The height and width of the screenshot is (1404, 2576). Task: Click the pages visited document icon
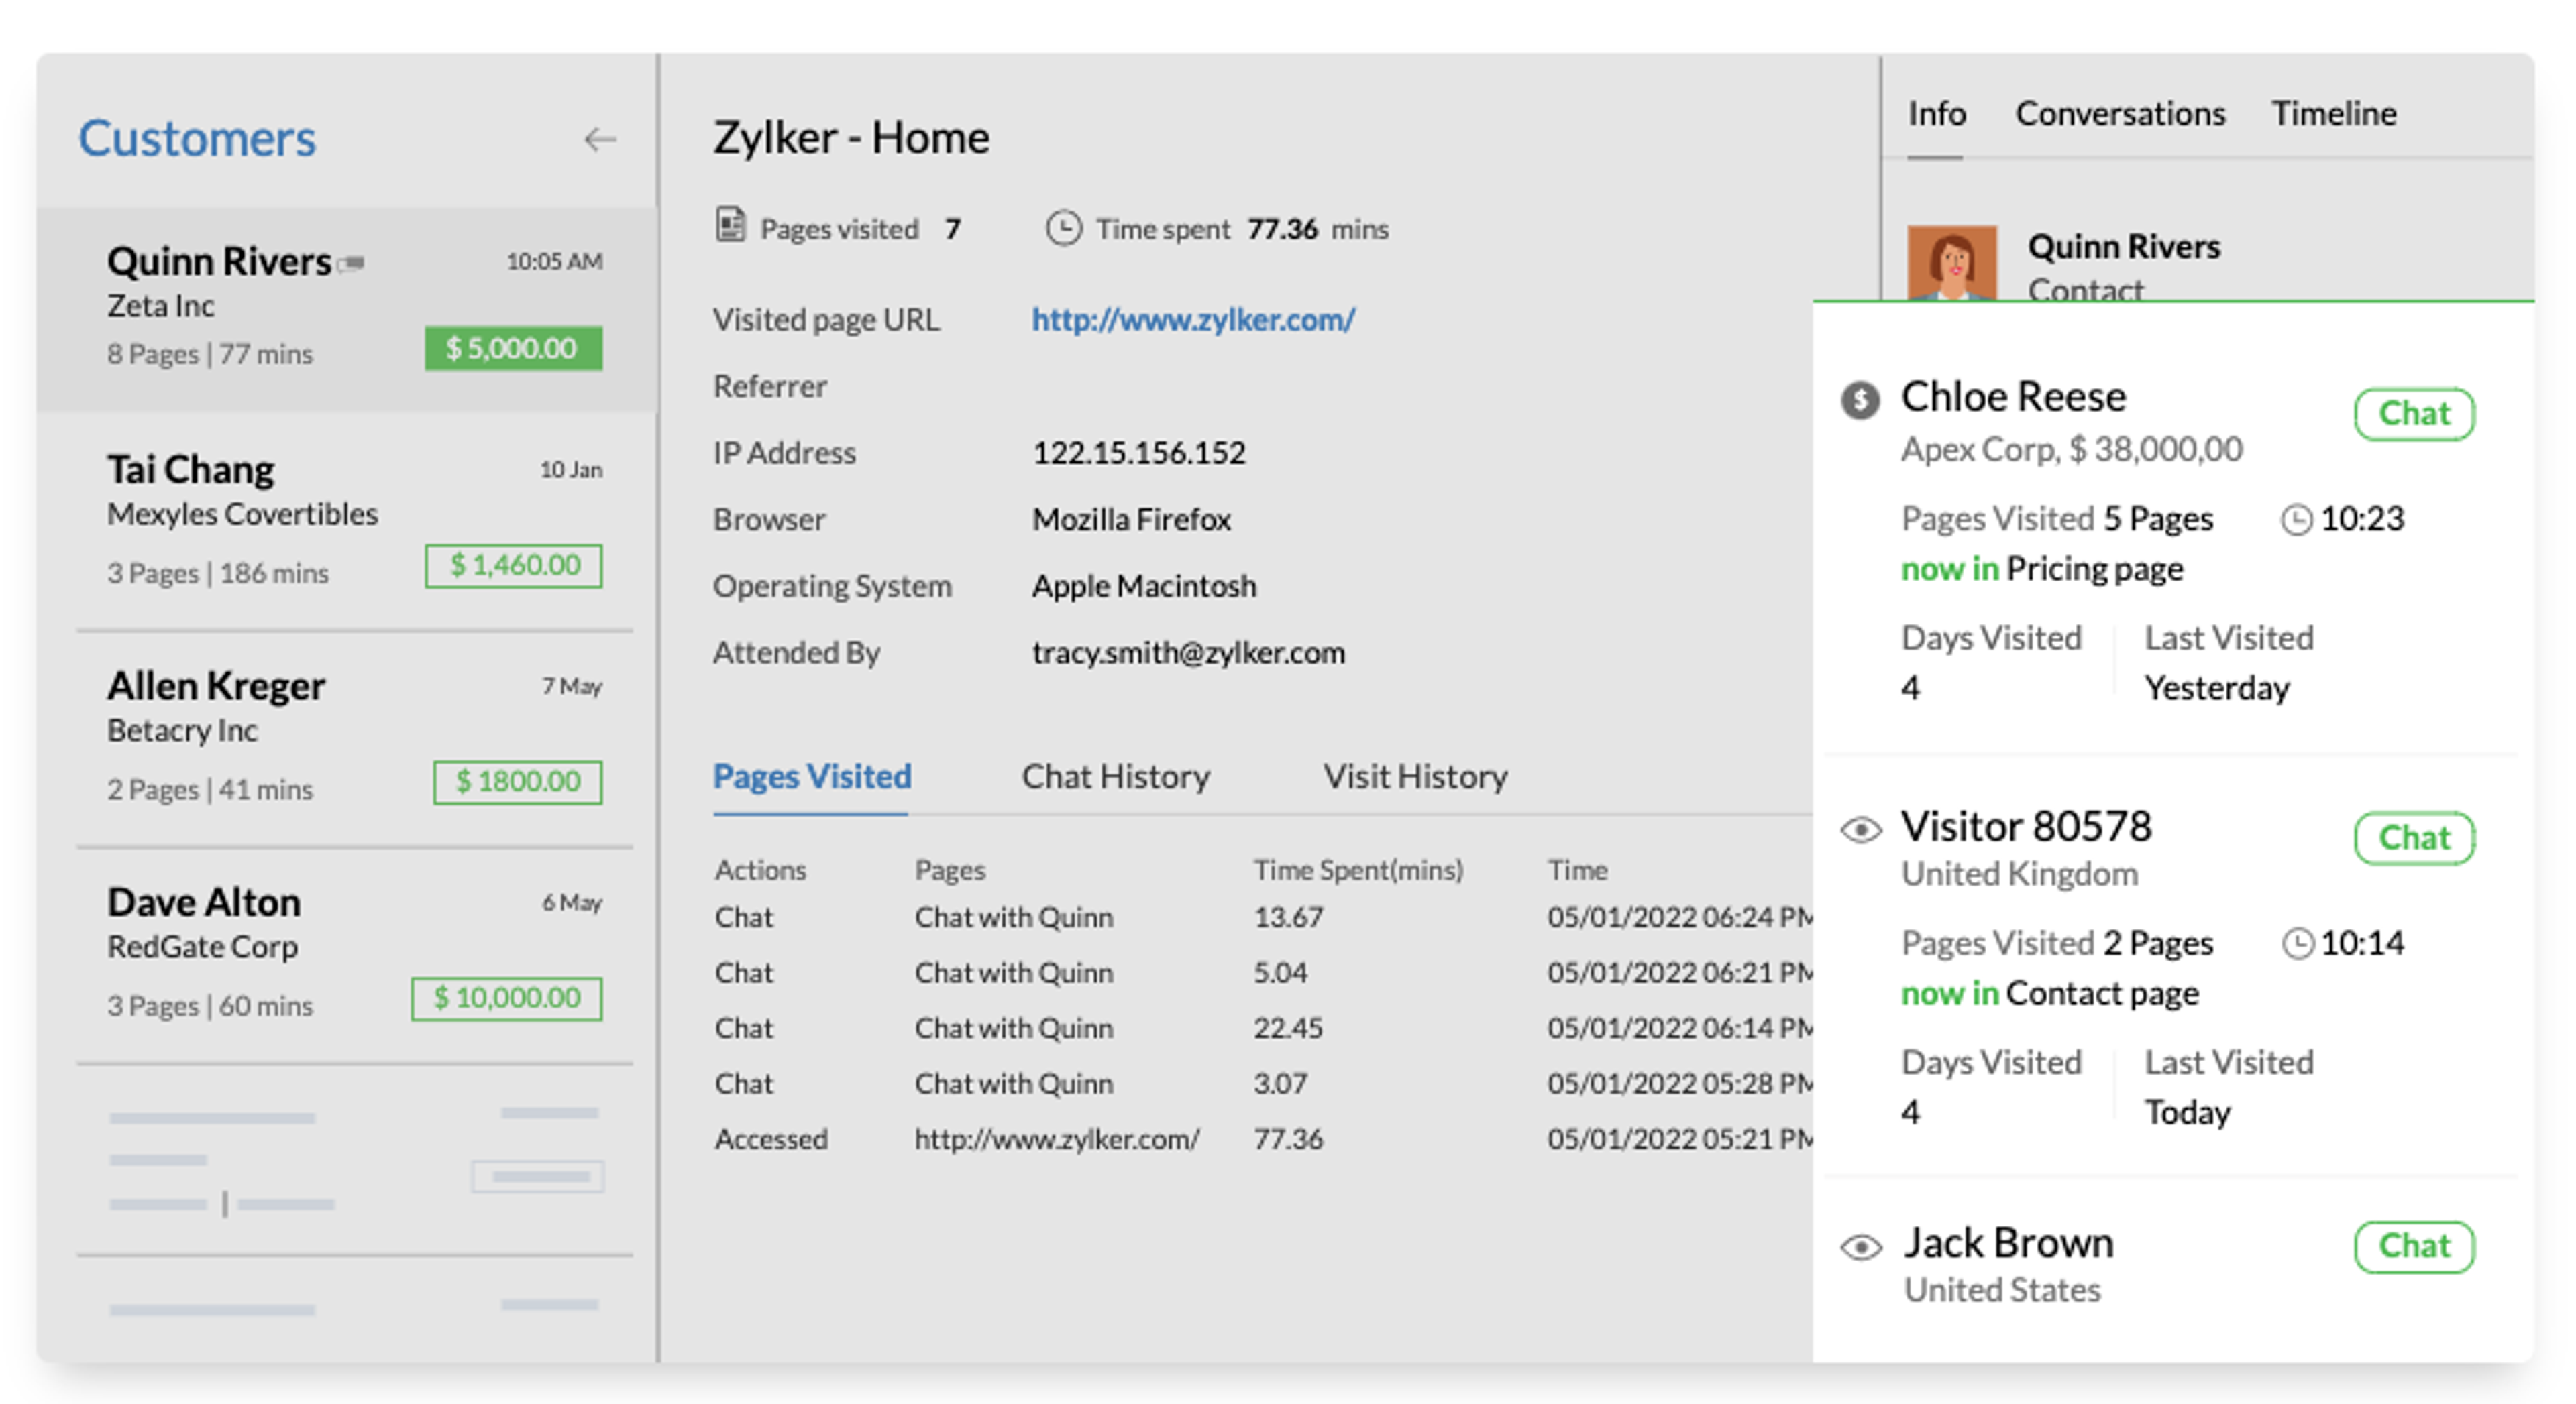click(731, 225)
